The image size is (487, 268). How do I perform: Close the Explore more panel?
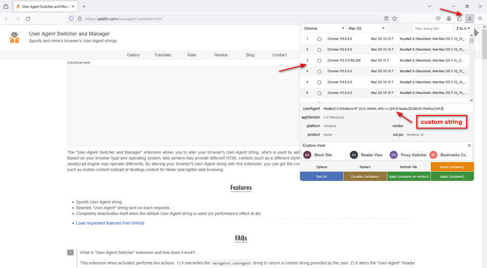(x=469, y=145)
